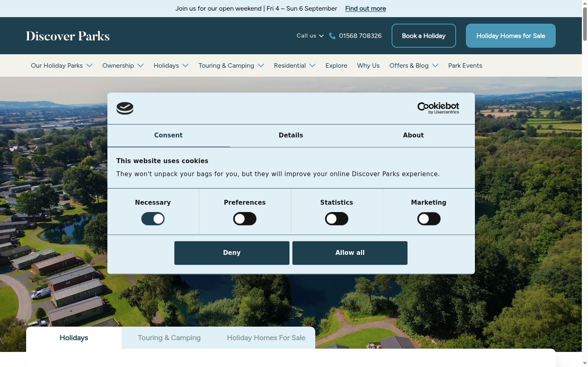This screenshot has width=588, height=367.
Task: Open the Park Events link
Action: (465, 66)
